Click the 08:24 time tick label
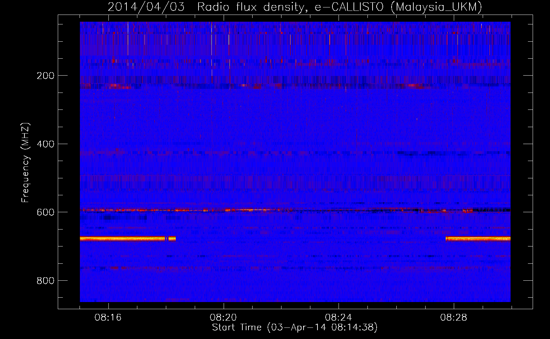Viewport: 550px width, 339px height. [x=339, y=318]
